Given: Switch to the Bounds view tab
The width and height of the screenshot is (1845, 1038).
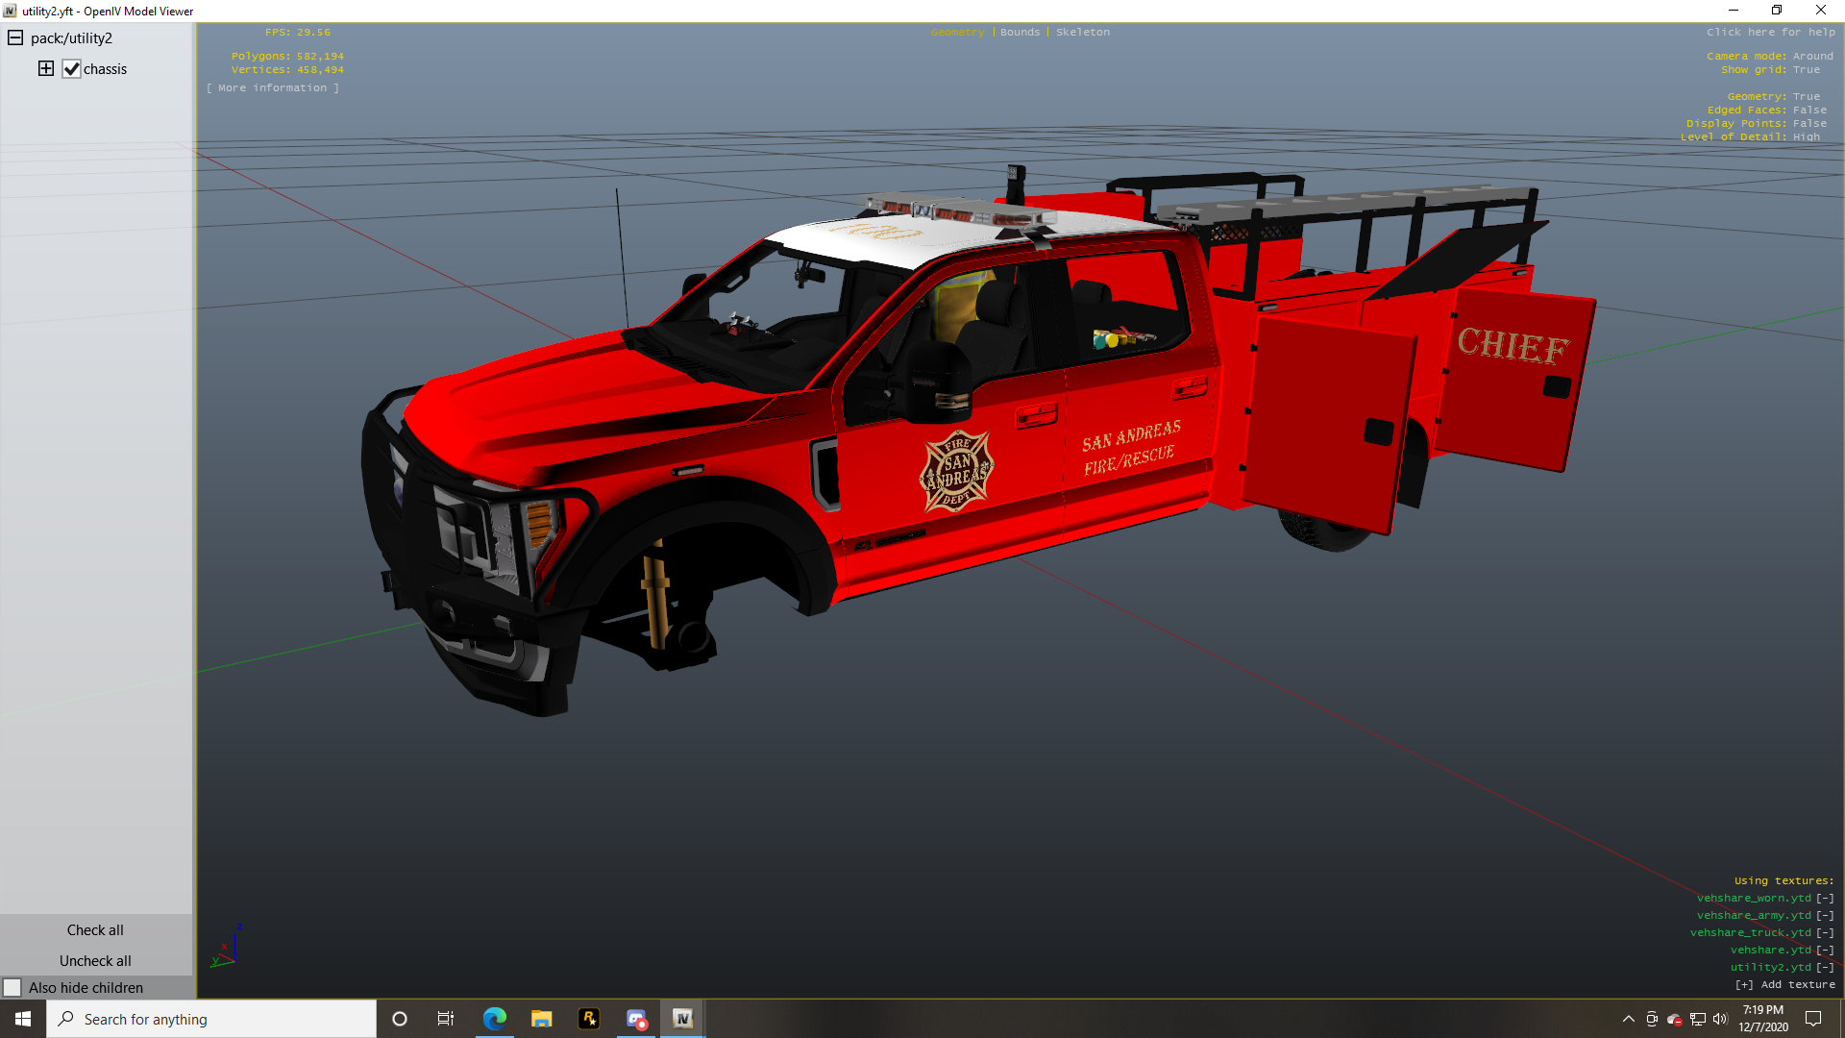Looking at the screenshot, I should pyautogui.click(x=1020, y=32).
